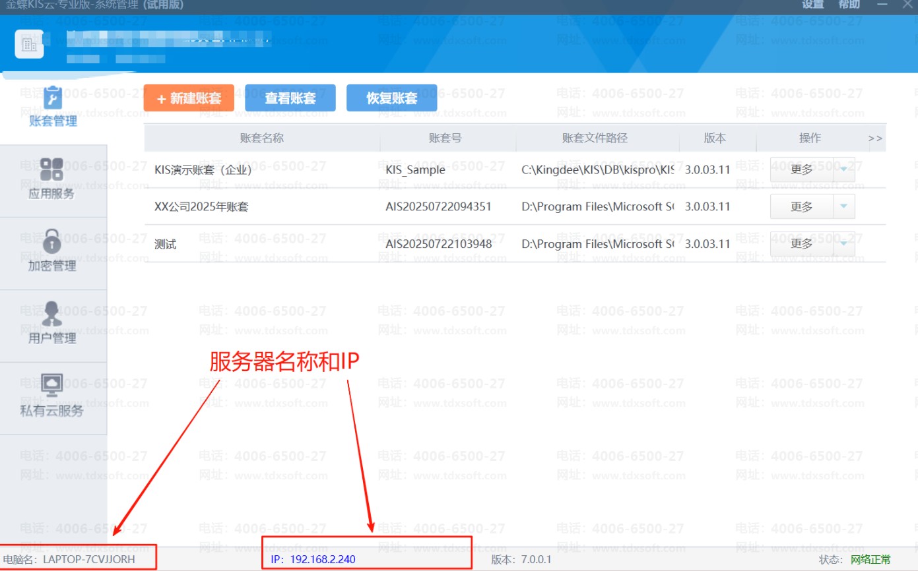The image size is (918, 571).
Task: Open the 加密管理 lock section
Action: [53, 254]
